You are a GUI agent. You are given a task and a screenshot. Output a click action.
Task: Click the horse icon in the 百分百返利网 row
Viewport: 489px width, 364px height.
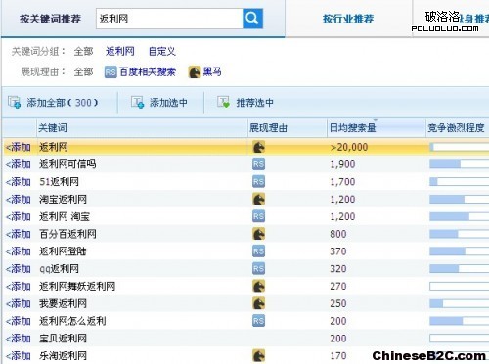(259, 234)
